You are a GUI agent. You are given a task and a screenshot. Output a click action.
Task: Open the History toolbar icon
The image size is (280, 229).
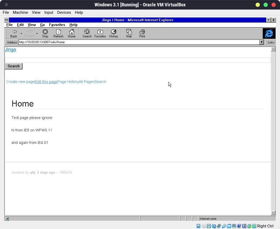coord(114,33)
